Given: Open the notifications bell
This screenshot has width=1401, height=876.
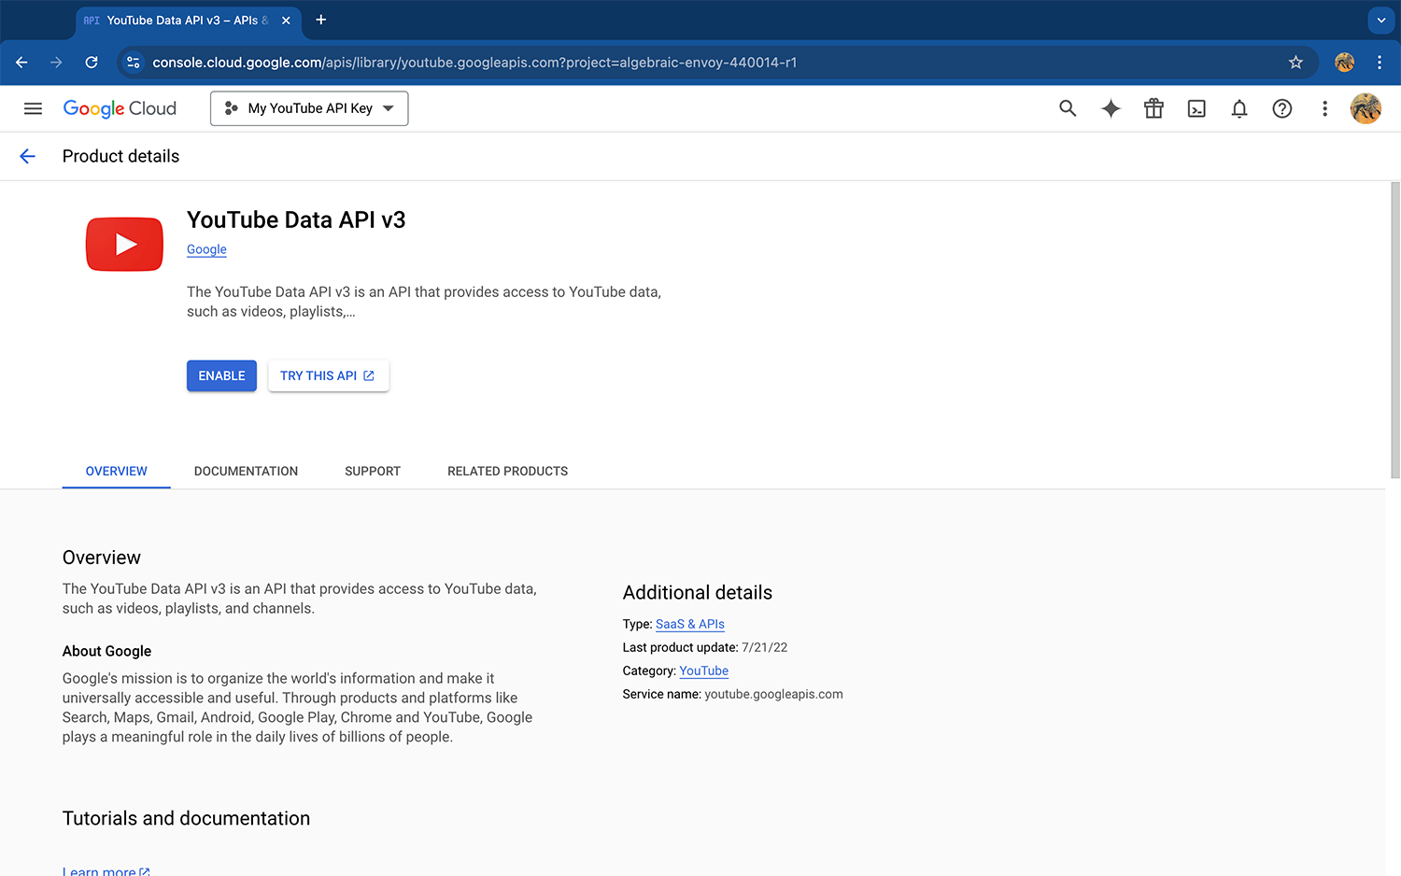Looking at the screenshot, I should tap(1239, 108).
